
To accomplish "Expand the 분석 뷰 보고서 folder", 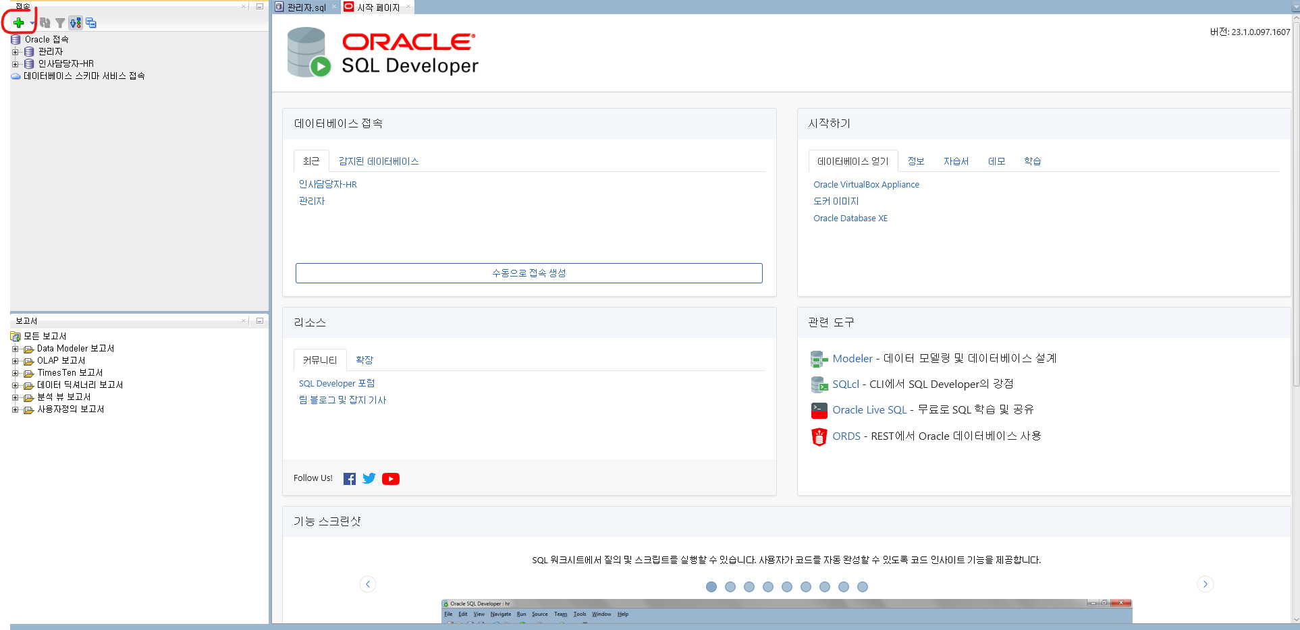I will 15,397.
